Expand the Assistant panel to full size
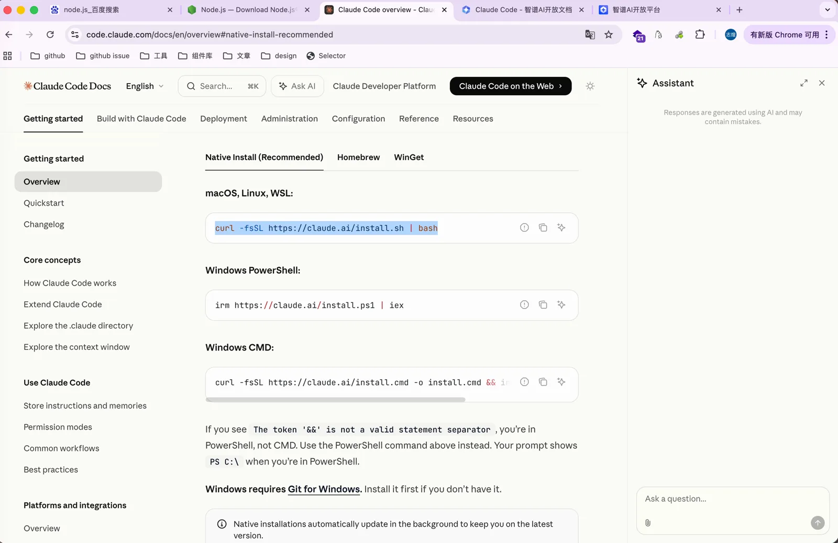This screenshot has height=543, width=838. 804,83
